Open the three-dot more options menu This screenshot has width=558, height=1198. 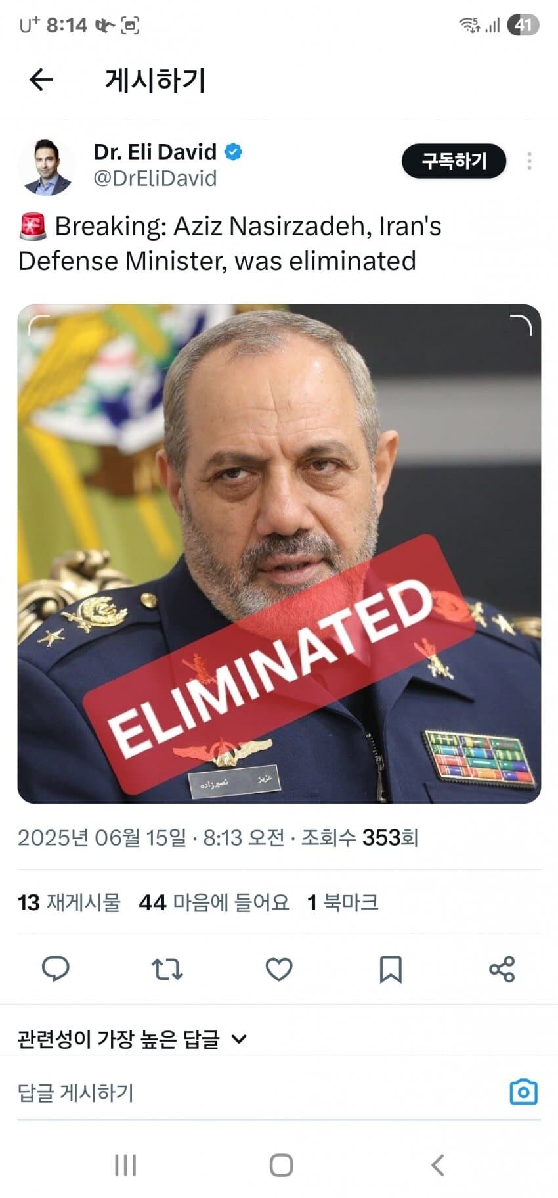529,161
